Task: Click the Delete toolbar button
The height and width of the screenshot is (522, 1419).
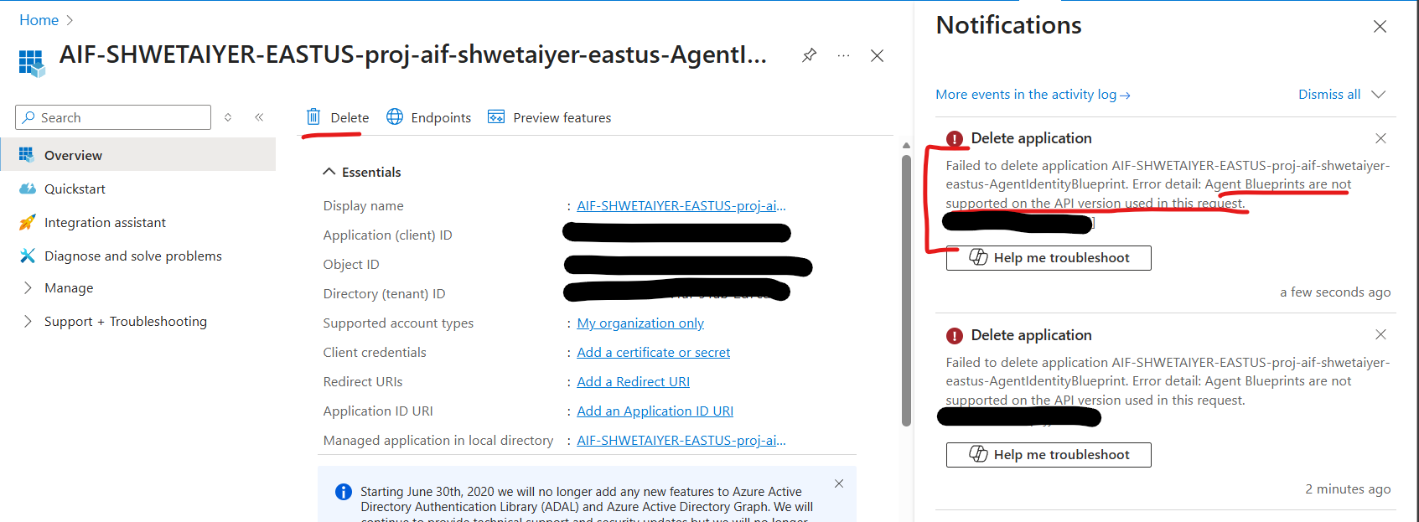Action: 338,117
